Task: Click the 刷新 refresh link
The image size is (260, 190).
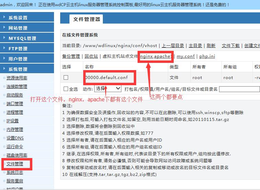Action: [211, 45]
